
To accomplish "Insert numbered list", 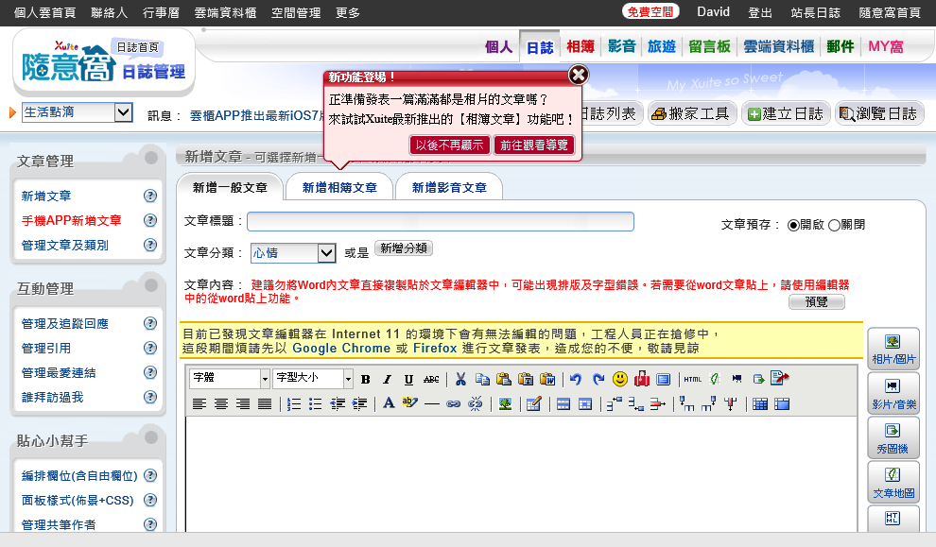I will point(294,403).
